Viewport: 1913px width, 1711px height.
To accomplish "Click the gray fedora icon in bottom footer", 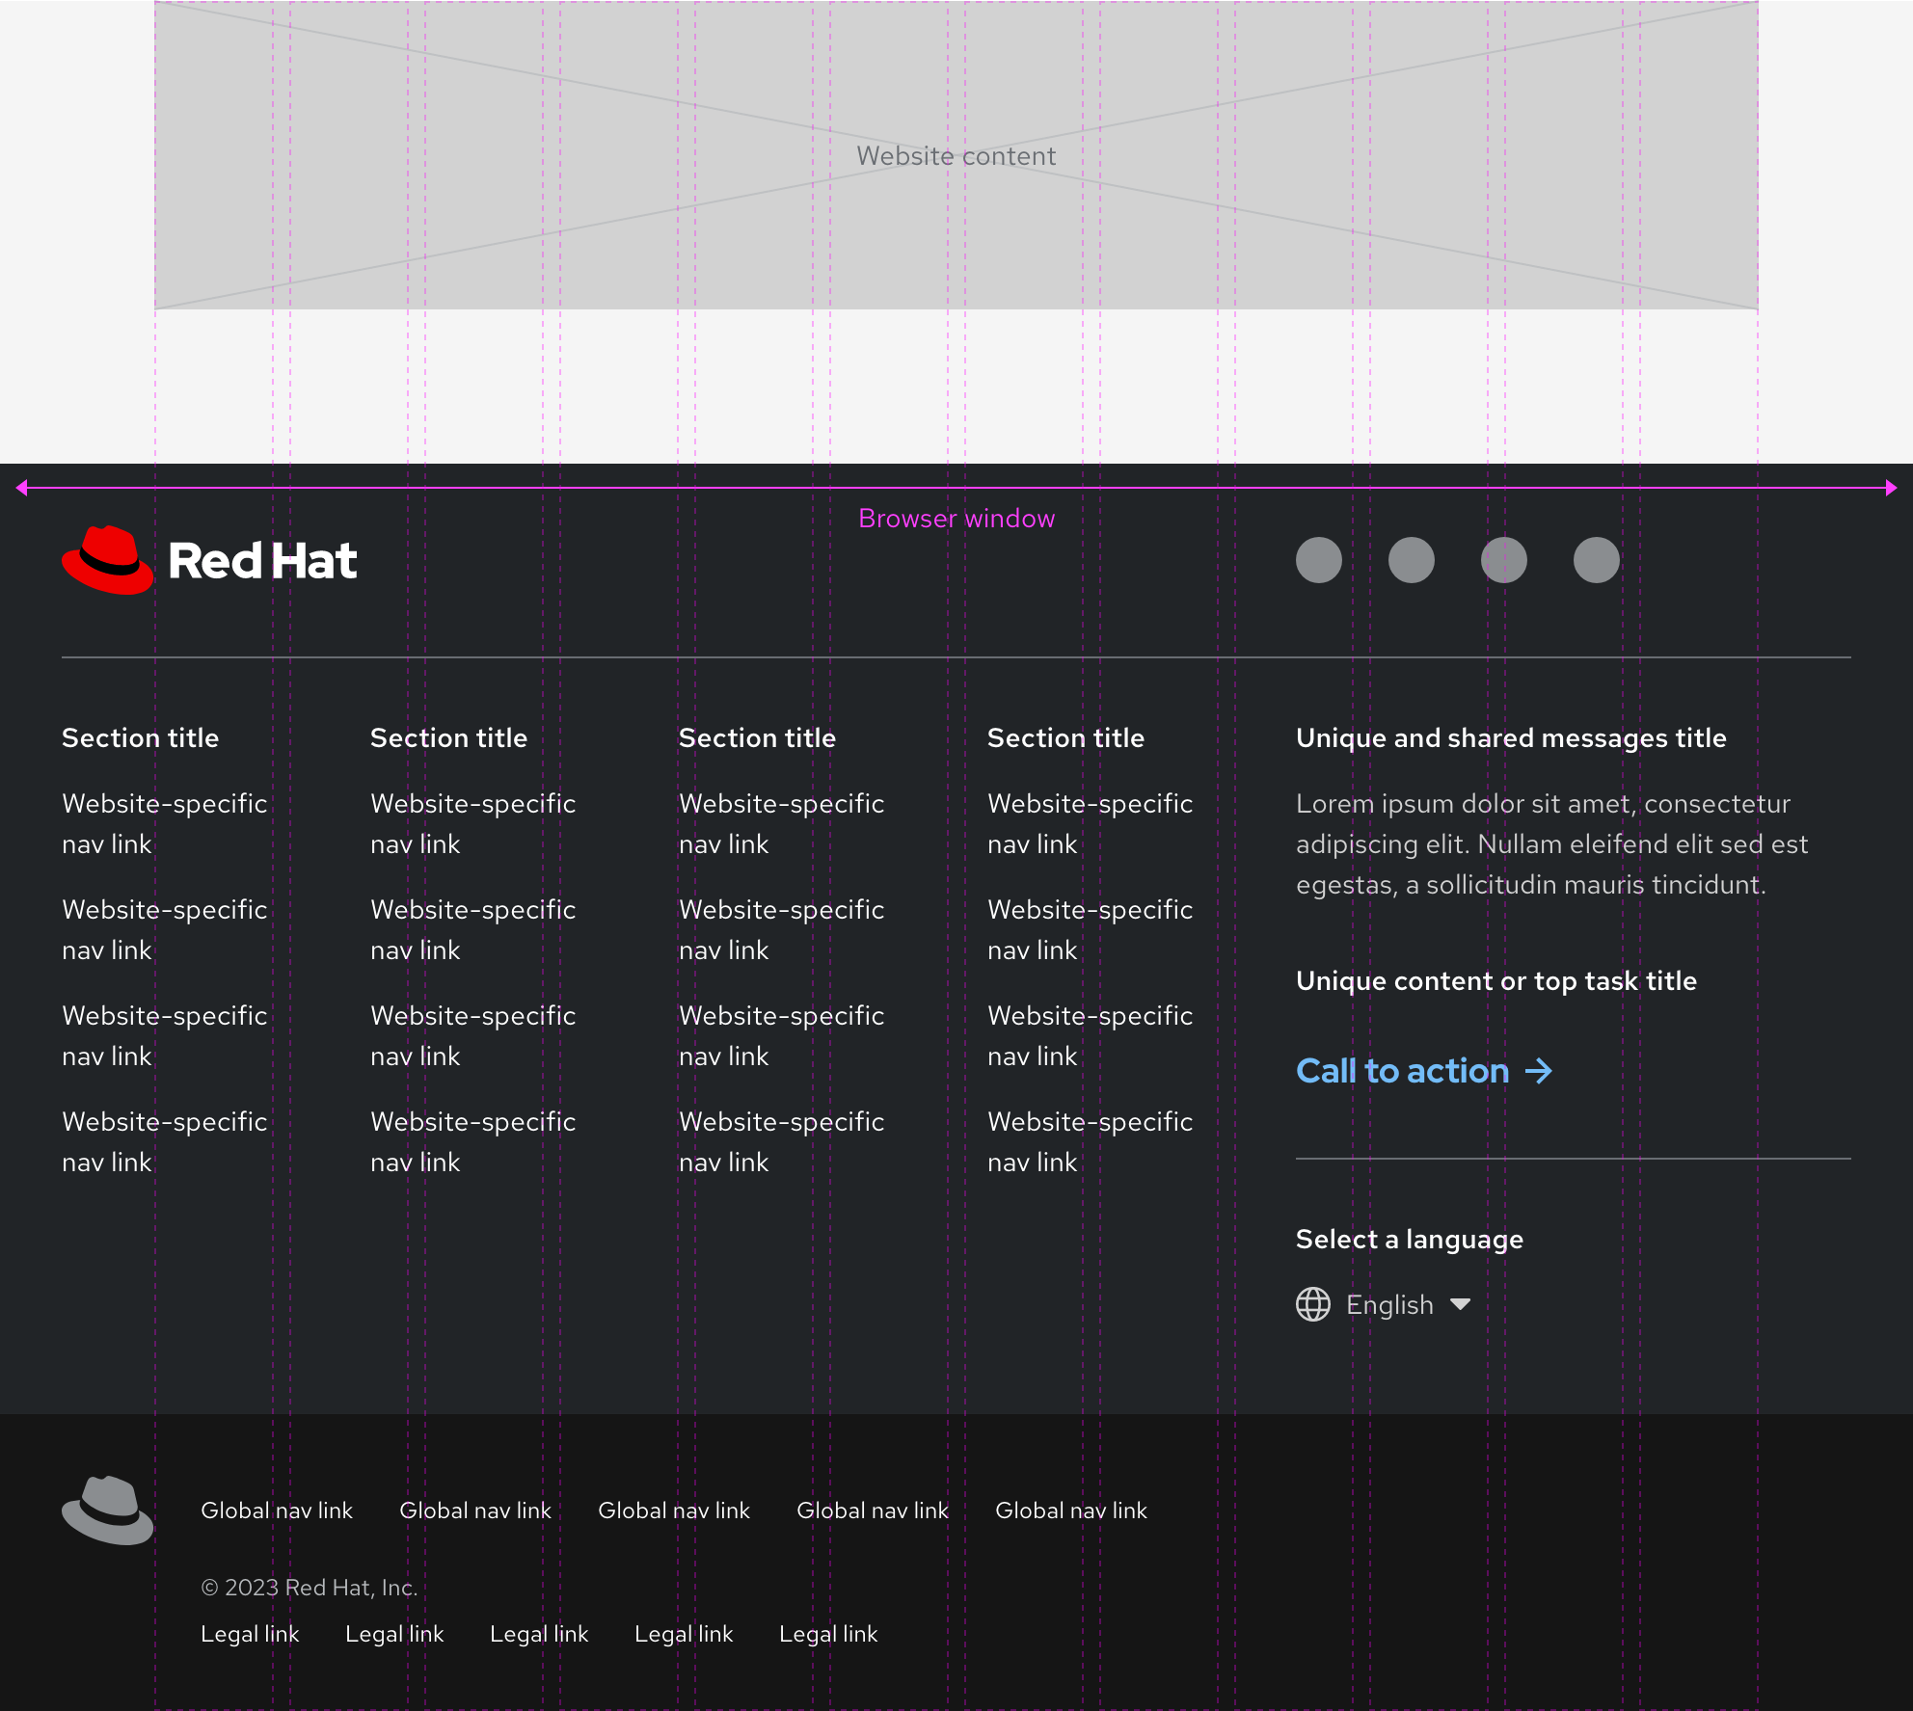I will click(107, 1510).
